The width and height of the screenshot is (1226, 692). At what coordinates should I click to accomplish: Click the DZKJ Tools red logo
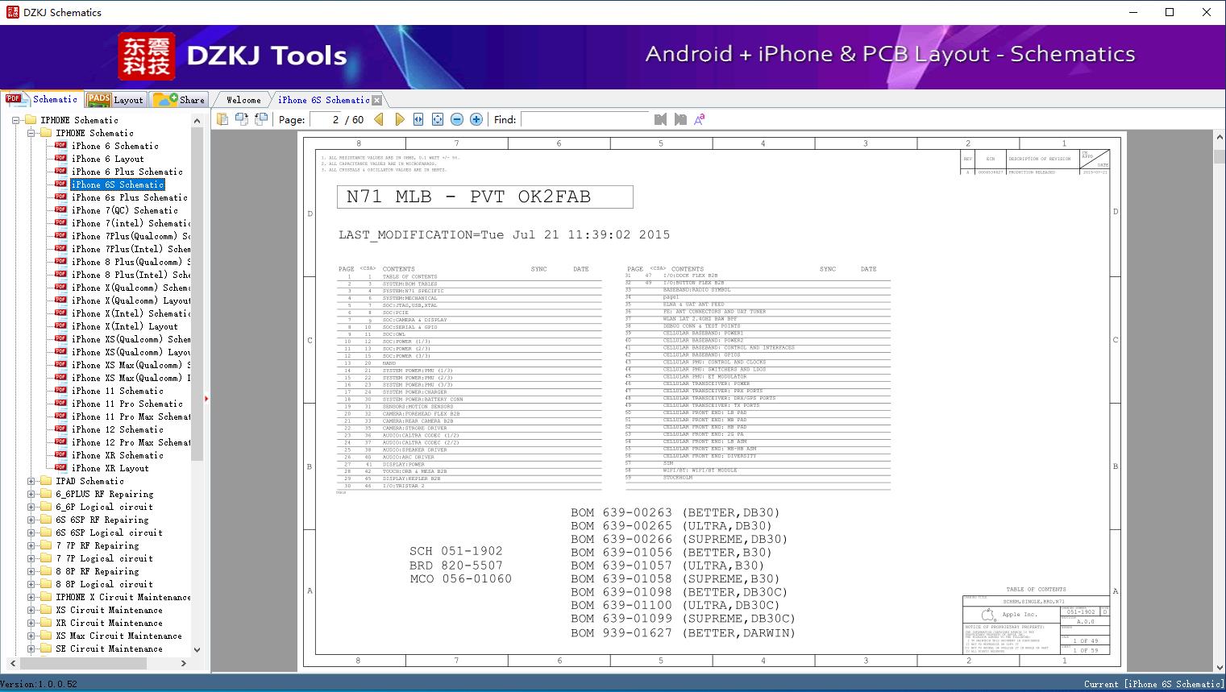147,56
